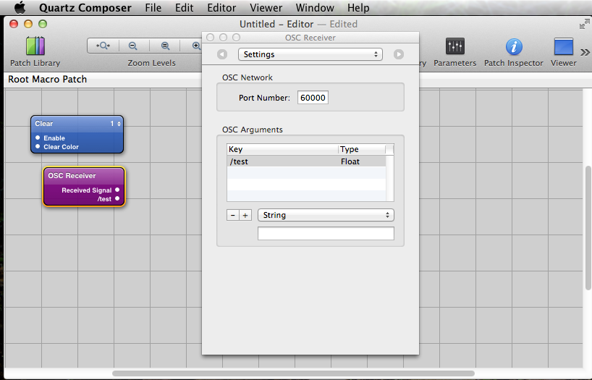Remove OSC argument with minus button

232,215
